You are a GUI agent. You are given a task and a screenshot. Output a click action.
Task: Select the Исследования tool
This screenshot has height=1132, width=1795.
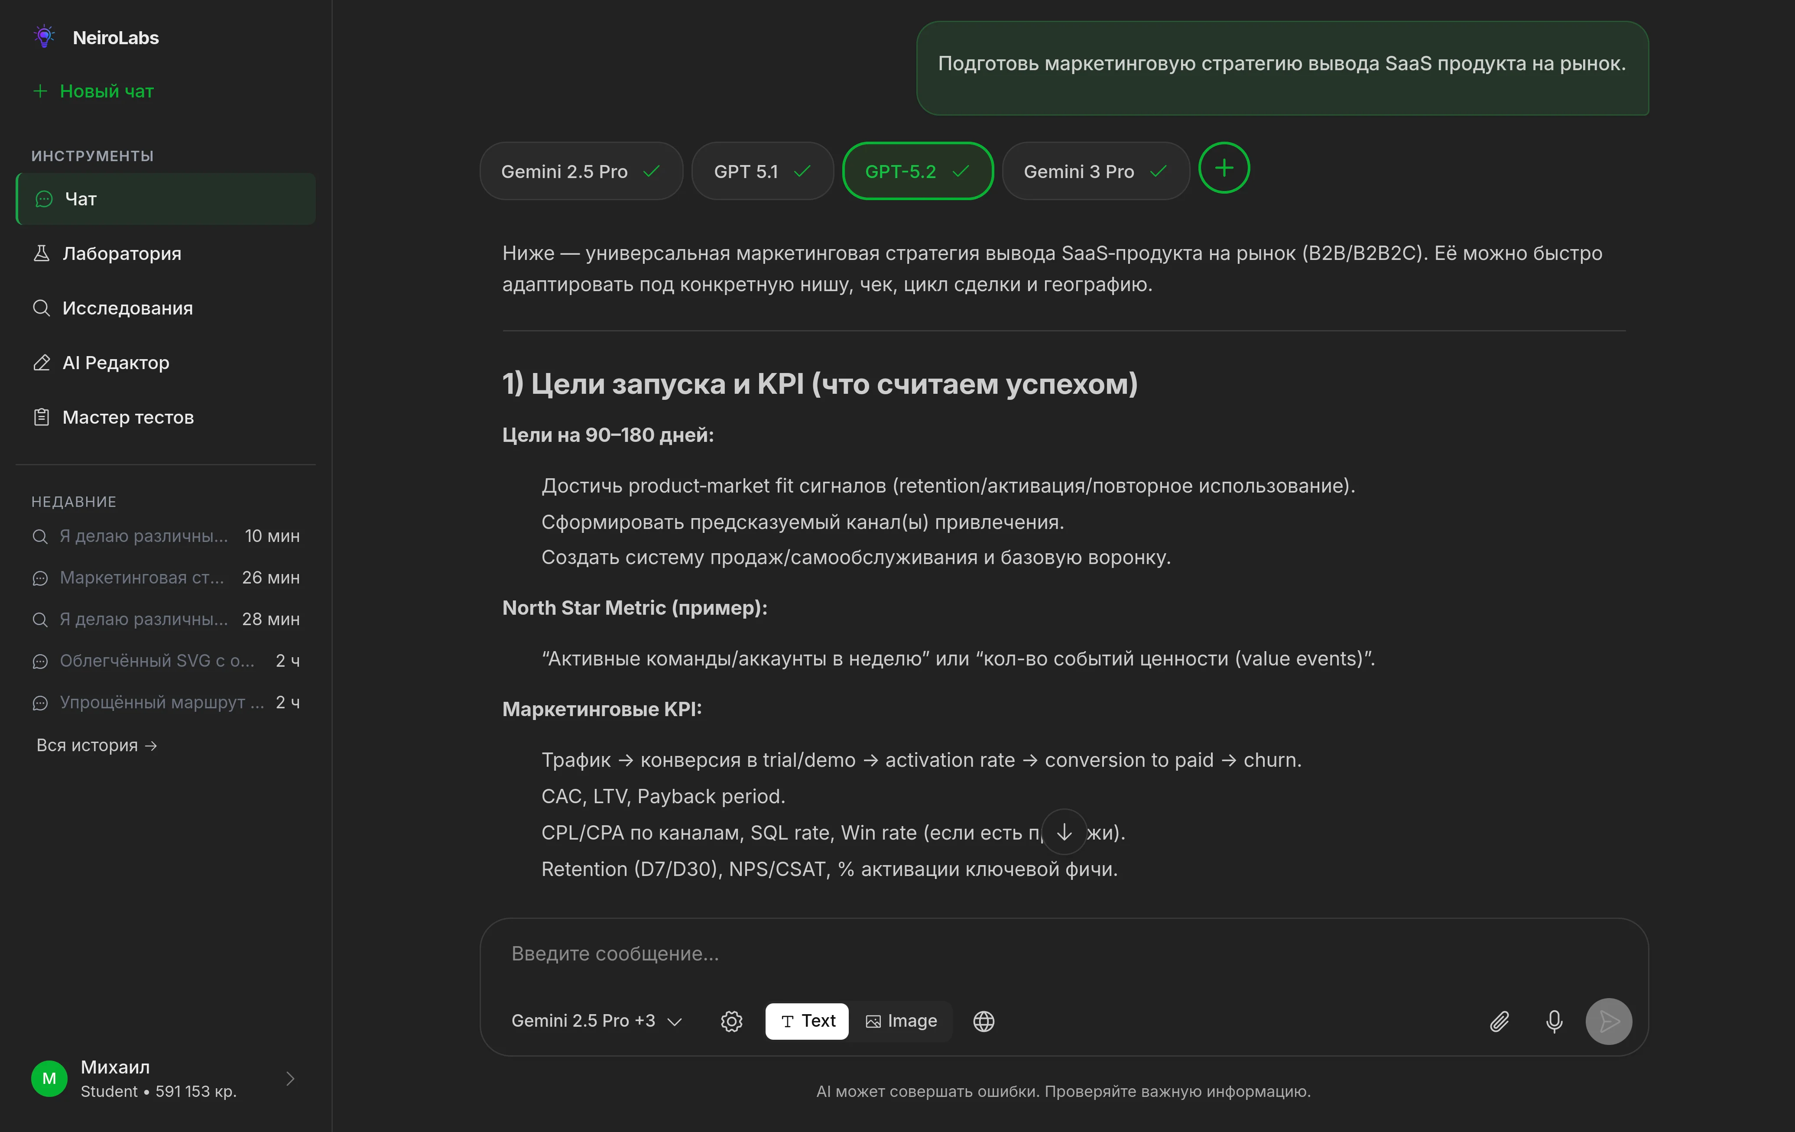pyautogui.click(x=127, y=307)
